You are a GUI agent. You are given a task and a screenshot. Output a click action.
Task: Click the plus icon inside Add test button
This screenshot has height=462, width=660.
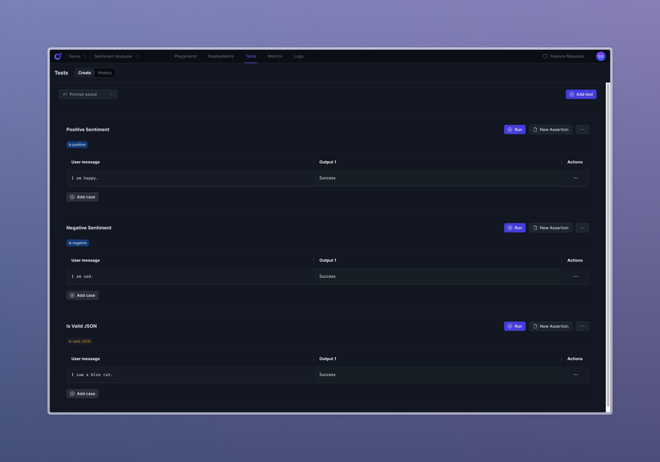point(571,94)
